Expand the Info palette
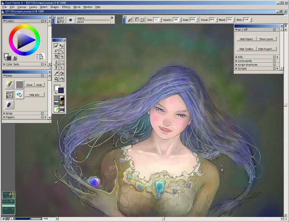 (x=236, y=57)
